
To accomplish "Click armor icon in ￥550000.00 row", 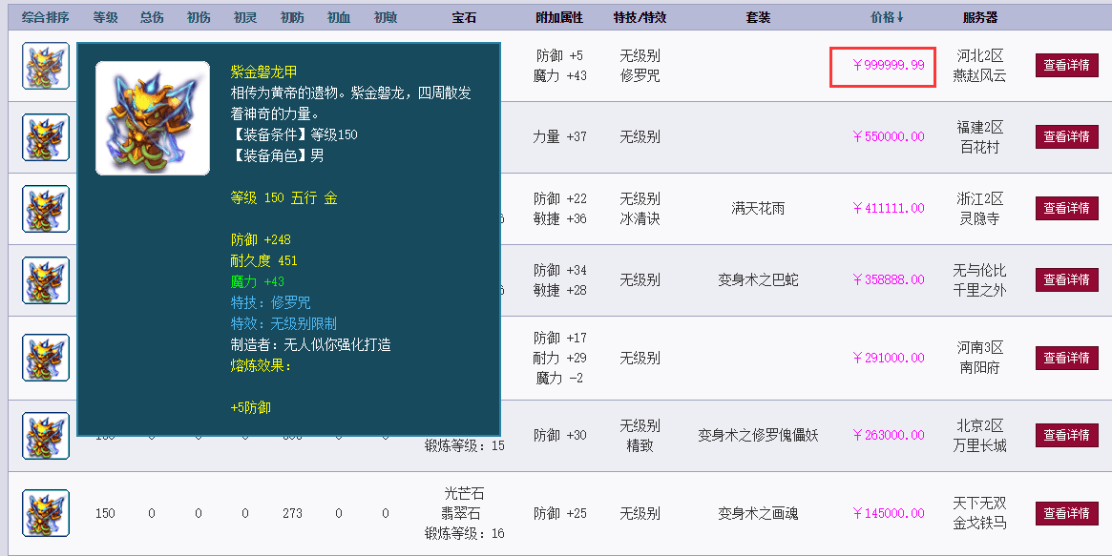I will tap(46, 137).
